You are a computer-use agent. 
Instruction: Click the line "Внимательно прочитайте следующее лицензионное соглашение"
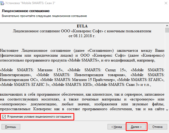[x=44, y=16]
